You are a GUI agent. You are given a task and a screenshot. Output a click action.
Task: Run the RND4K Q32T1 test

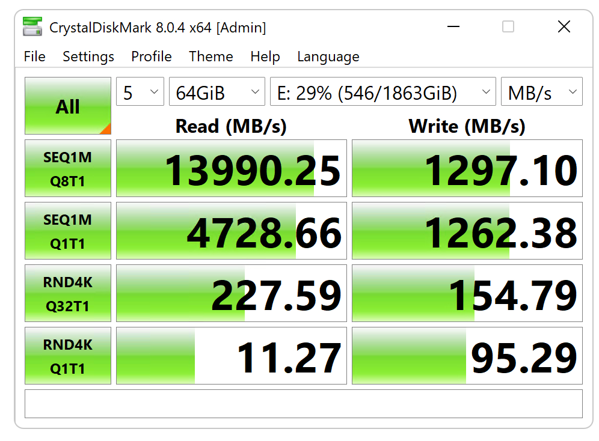67,293
